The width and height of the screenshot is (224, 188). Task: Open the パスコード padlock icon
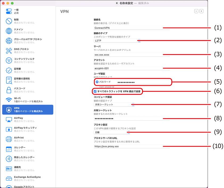tap(9, 90)
